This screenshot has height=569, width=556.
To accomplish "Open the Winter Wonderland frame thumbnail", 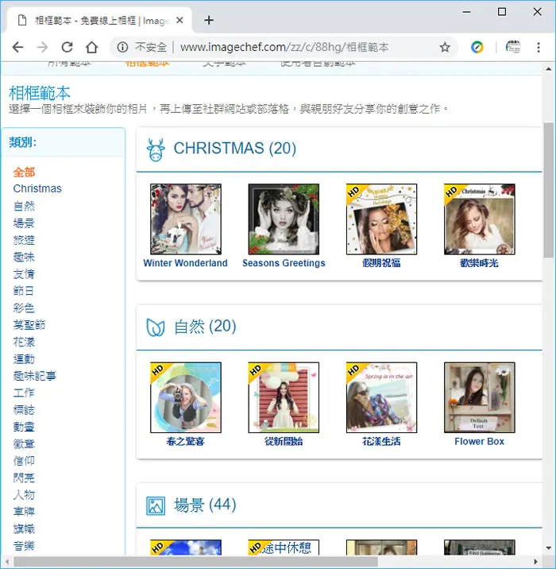I will point(186,219).
